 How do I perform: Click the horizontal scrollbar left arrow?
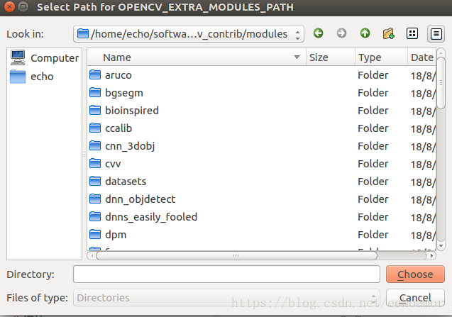pos(92,255)
